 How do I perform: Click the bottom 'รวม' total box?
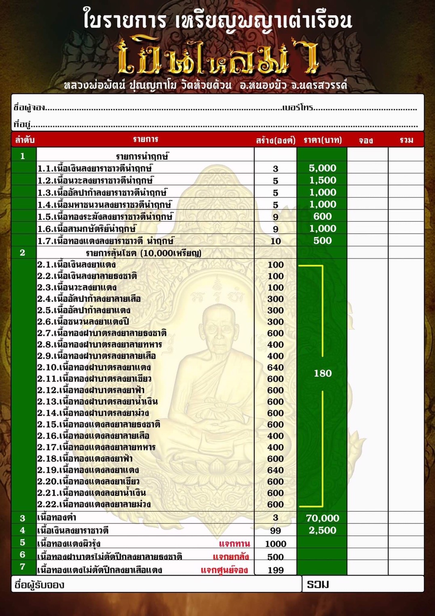point(363,584)
